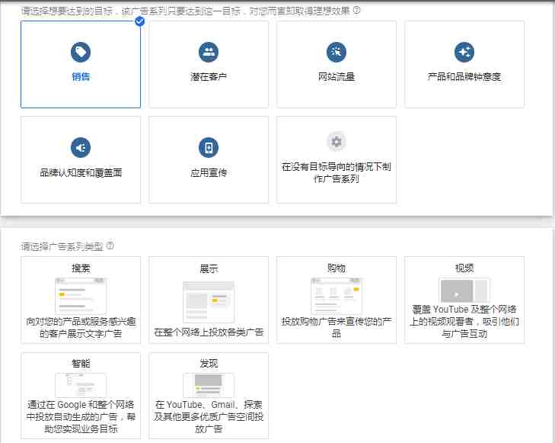Choose the 应用宣传 goal label

[209, 172]
